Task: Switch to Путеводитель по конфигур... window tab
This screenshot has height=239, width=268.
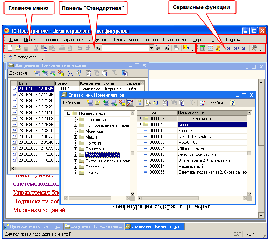Action: click(x=34, y=226)
